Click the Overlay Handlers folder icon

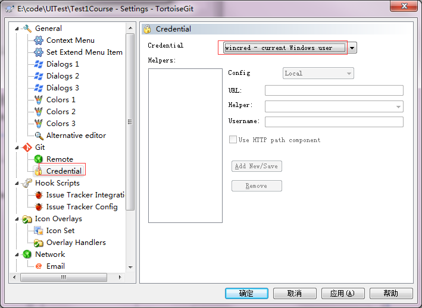[x=39, y=243]
